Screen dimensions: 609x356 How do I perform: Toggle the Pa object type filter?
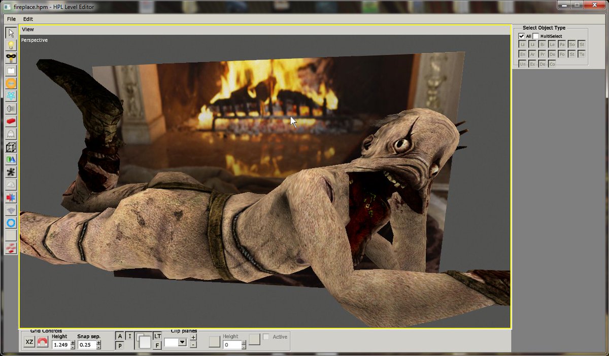click(562, 45)
